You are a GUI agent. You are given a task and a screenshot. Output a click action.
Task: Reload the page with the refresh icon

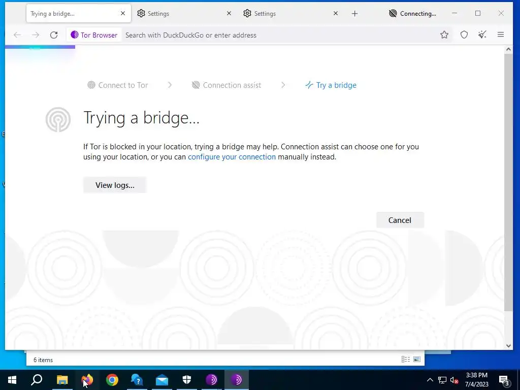pos(54,35)
